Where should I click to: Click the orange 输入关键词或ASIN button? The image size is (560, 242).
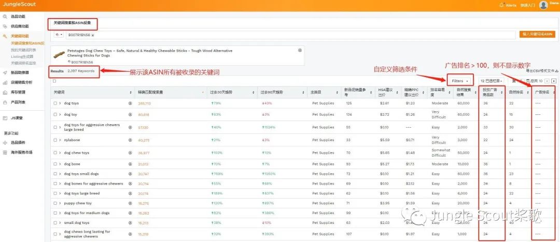click(x=538, y=34)
